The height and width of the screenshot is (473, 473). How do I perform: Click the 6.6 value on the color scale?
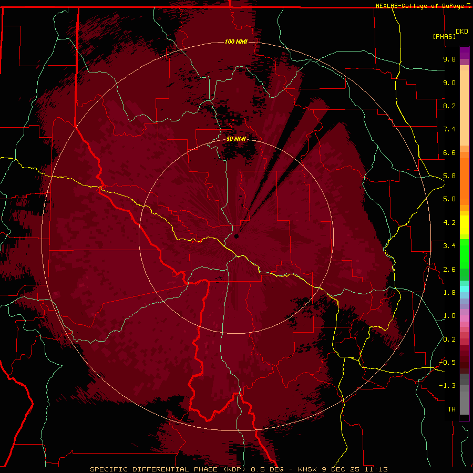tap(449, 152)
